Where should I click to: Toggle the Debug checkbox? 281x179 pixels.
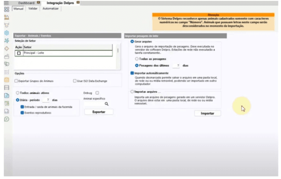pos(97,93)
